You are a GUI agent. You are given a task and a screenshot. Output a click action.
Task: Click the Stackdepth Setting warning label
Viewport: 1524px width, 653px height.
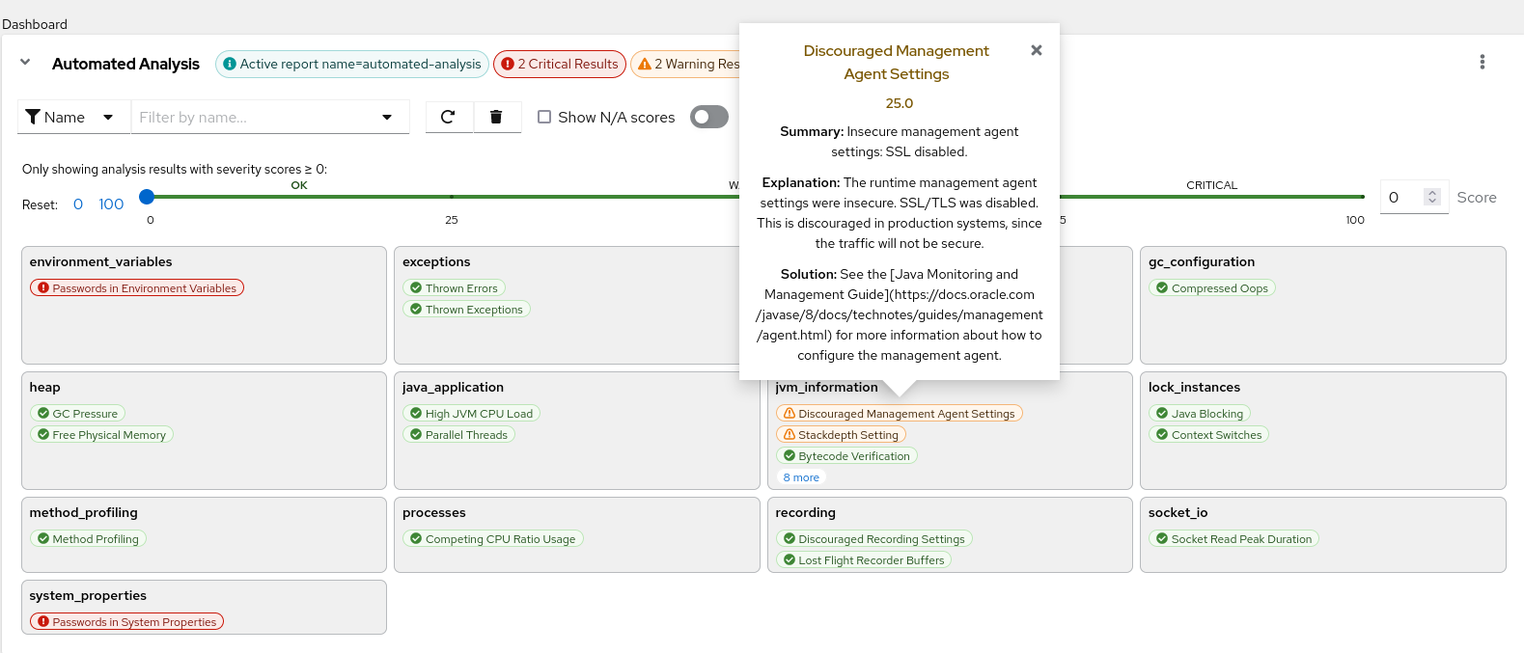pyautogui.click(x=841, y=435)
